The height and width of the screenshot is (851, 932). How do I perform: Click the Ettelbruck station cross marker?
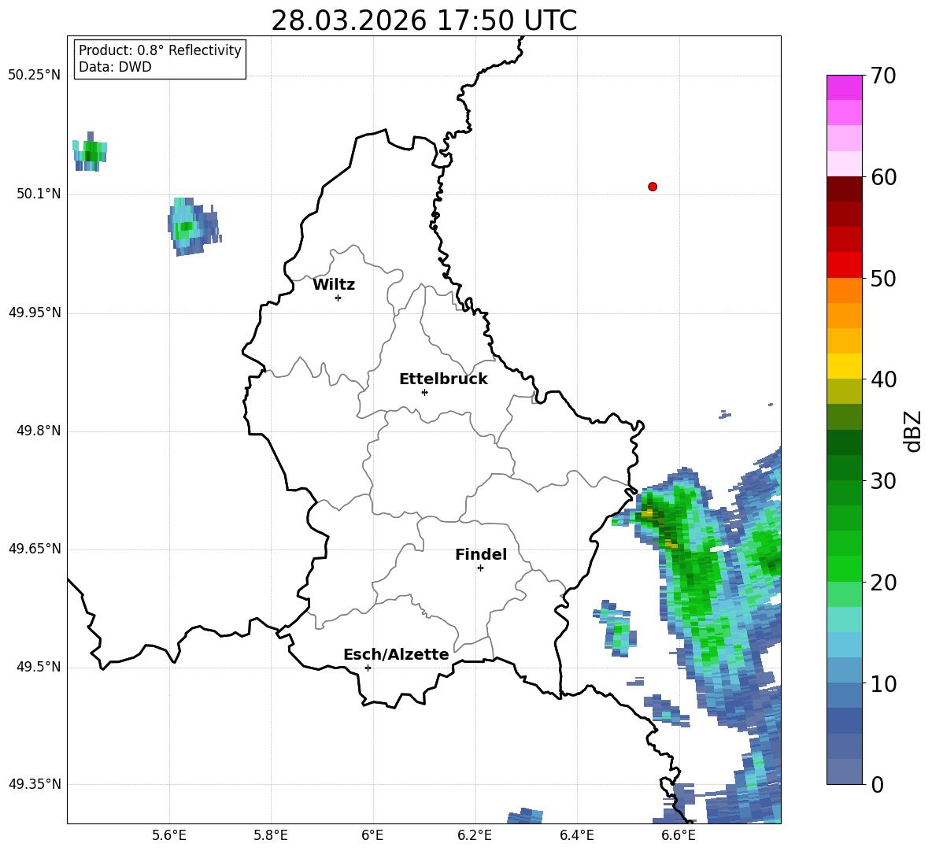[x=424, y=392]
